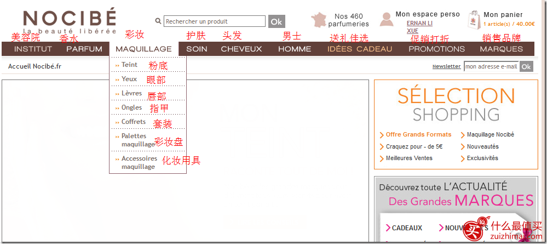The width and height of the screenshot is (547, 244).
Task: Open Craquez pour - de 5€
Action: [x=414, y=146]
